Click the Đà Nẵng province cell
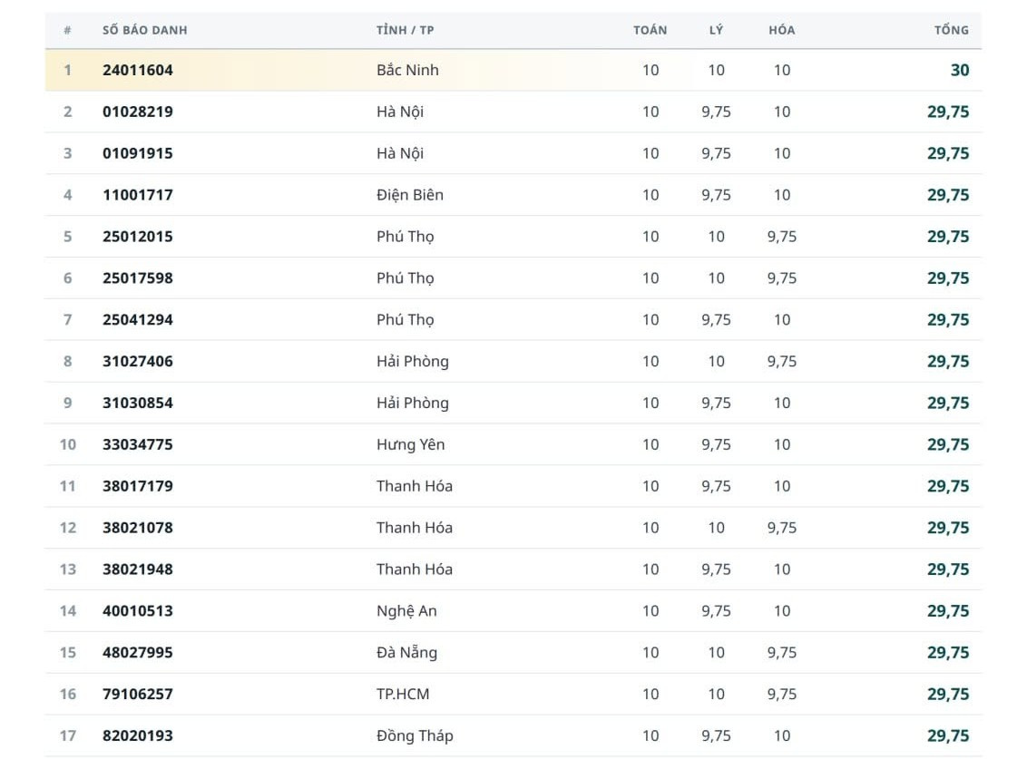The width and height of the screenshot is (1027, 759). coord(406,652)
